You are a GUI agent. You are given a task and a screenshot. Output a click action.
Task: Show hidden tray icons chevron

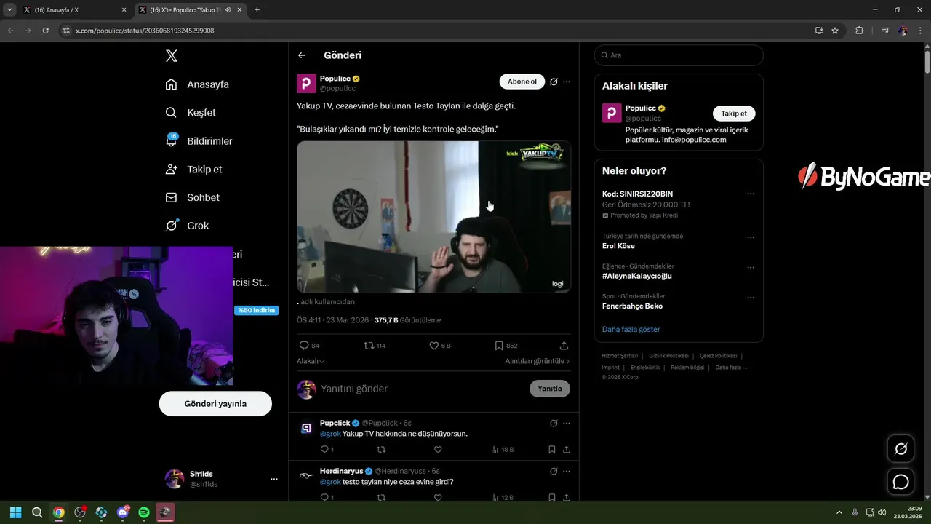click(839, 512)
